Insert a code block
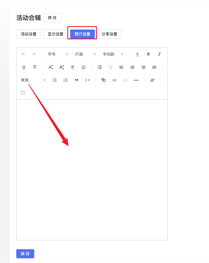Screen dimensions: 209x263 [88, 80]
